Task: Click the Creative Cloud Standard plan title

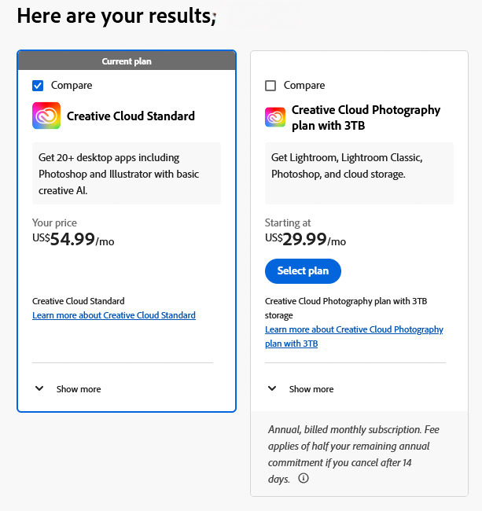Action: click(x=131, y=116)
